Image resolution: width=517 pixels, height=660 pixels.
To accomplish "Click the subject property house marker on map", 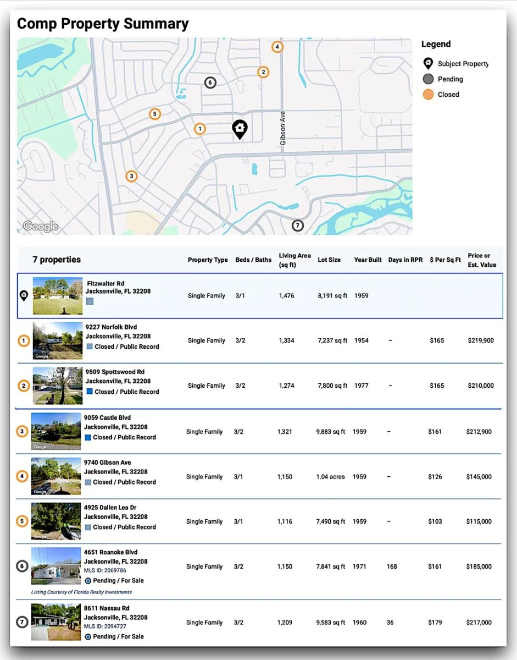I will coord(240,129).
